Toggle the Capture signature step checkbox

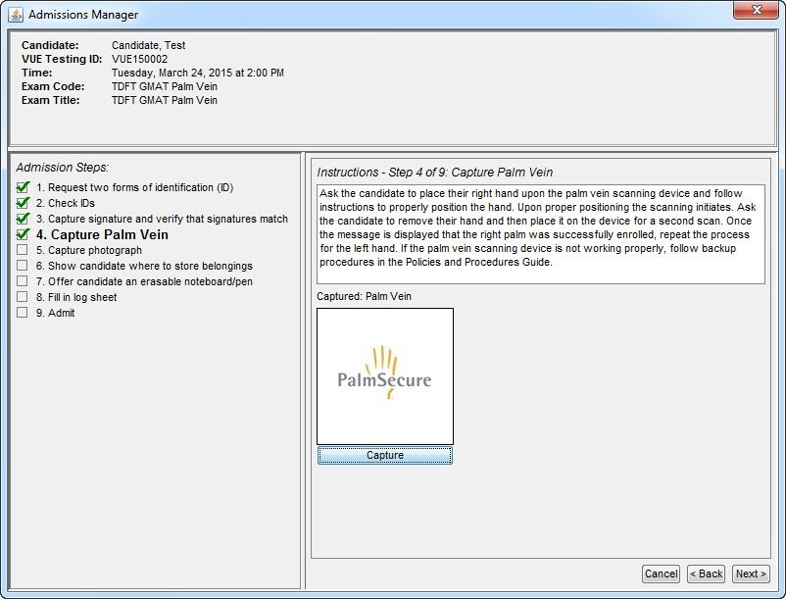(23, 218)
